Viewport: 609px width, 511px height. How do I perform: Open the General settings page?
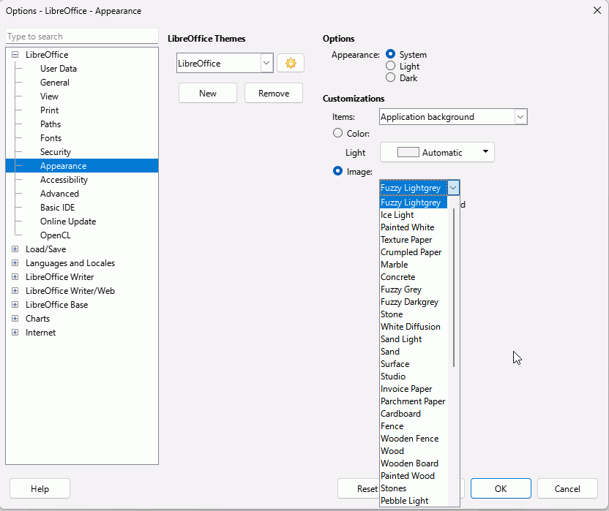pyautogui.click(x=55, y=83)
